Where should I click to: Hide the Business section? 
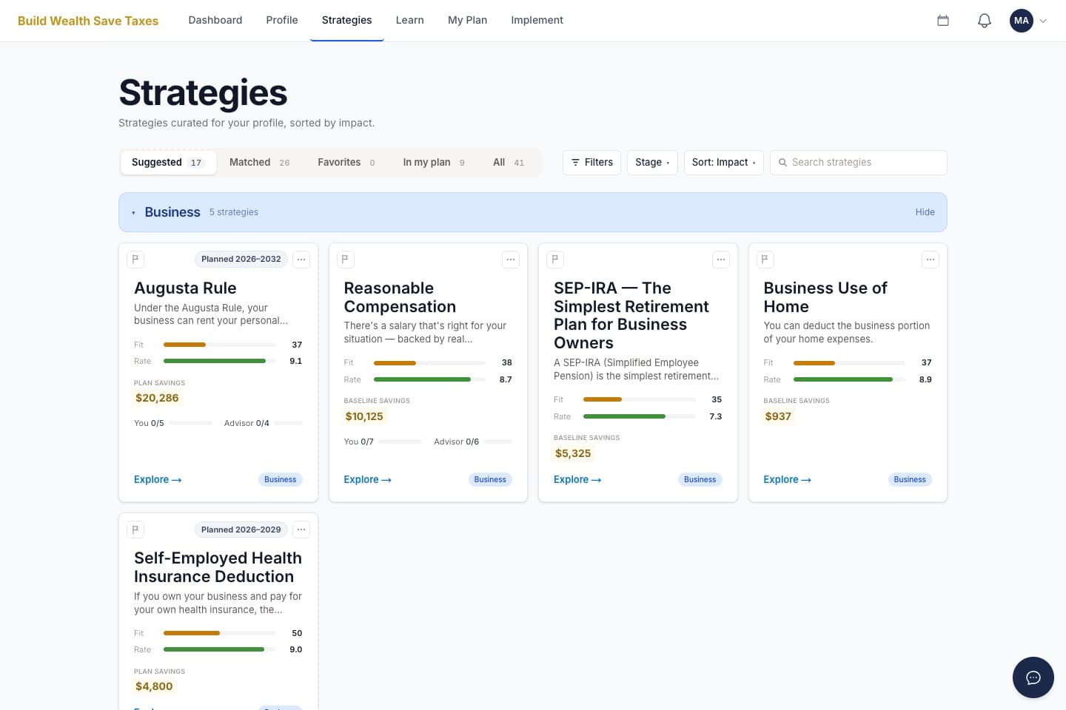tap(925, 212)
